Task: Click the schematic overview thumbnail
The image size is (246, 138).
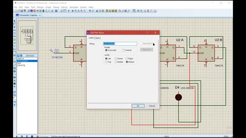Action: pyautogui.click(x=27, y=36)
